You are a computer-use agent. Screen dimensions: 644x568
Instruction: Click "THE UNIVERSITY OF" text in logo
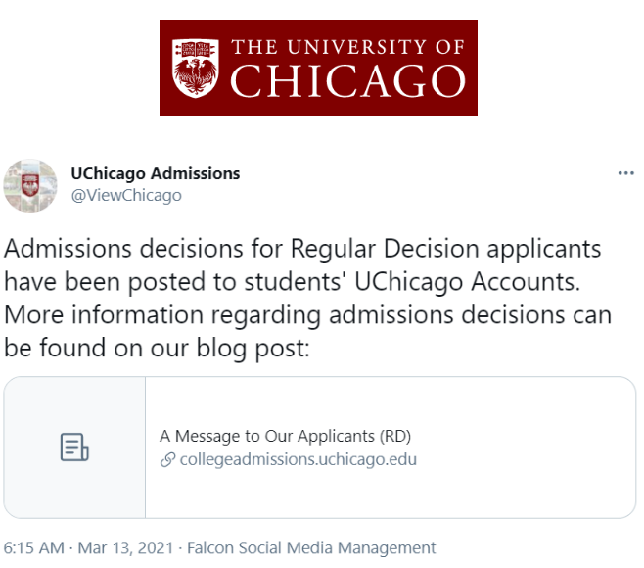click(x=347, y=47)
